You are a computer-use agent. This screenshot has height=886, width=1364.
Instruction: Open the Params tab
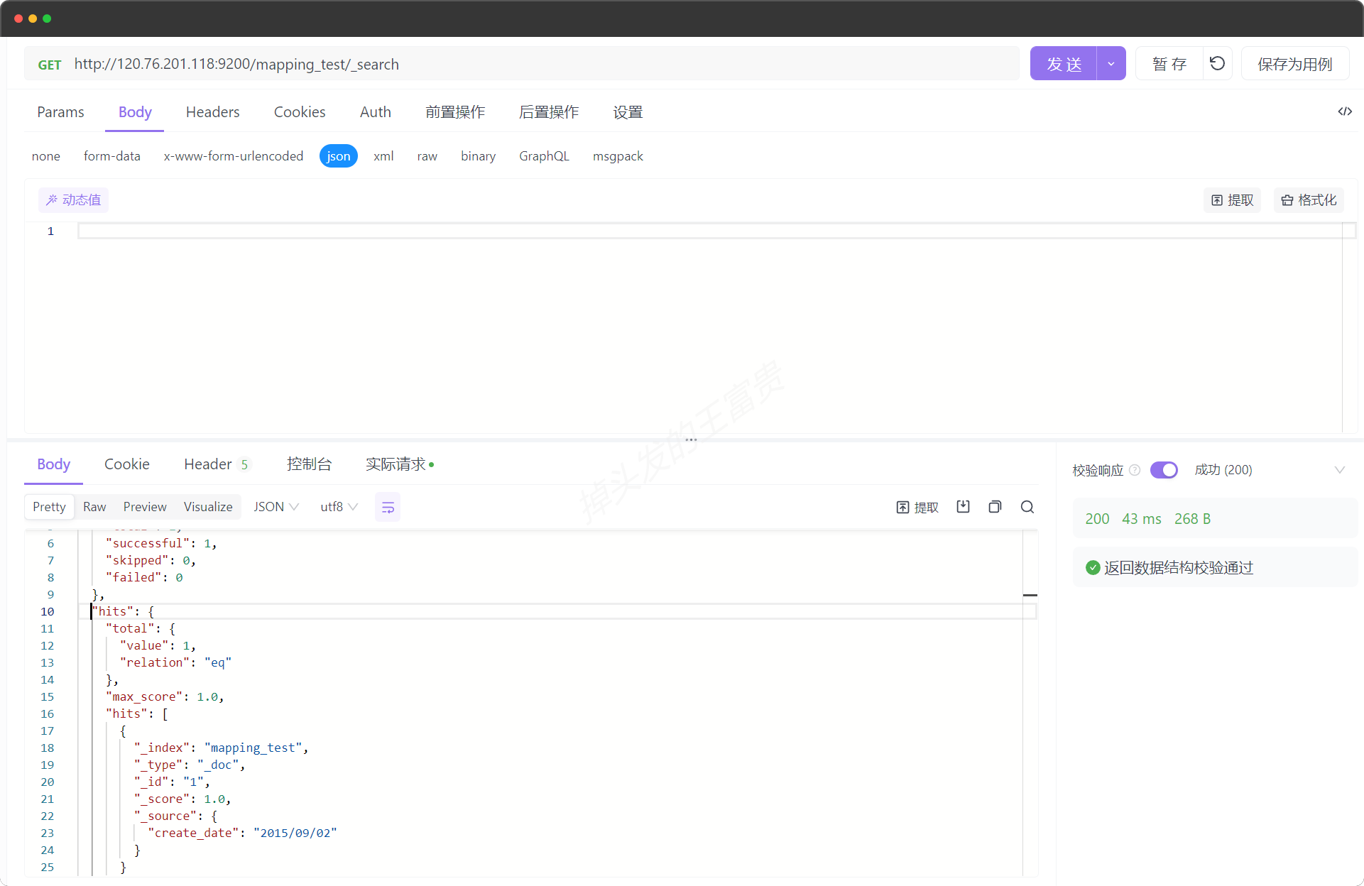pyautogui.click(x=60, y=112)
